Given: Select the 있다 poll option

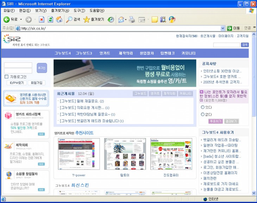Looking at the screenshot, I should [x=202, y=107].
